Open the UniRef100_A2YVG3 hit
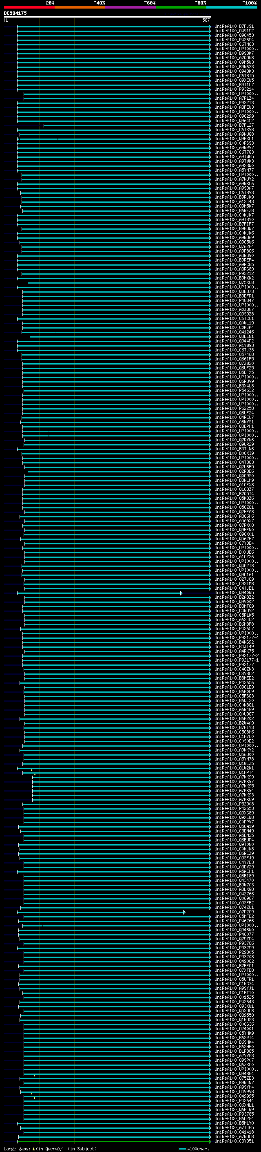The width and height of the screenshot is (261, 1152). coord(234,1055)
